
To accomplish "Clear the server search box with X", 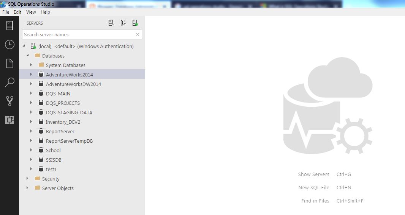I will (x=138, y=34).
